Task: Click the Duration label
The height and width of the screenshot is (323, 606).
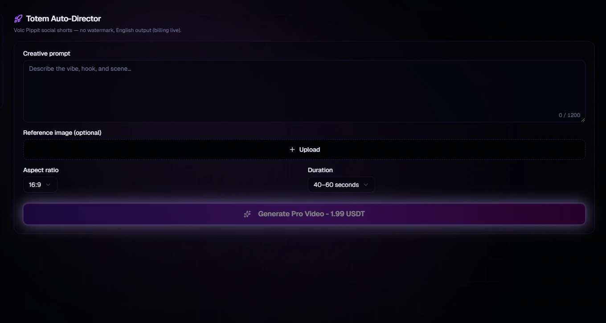Action: click(320, 170)
